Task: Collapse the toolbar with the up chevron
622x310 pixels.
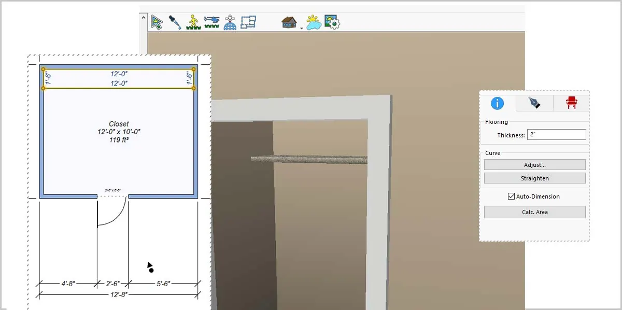Action: click(144, 17)
